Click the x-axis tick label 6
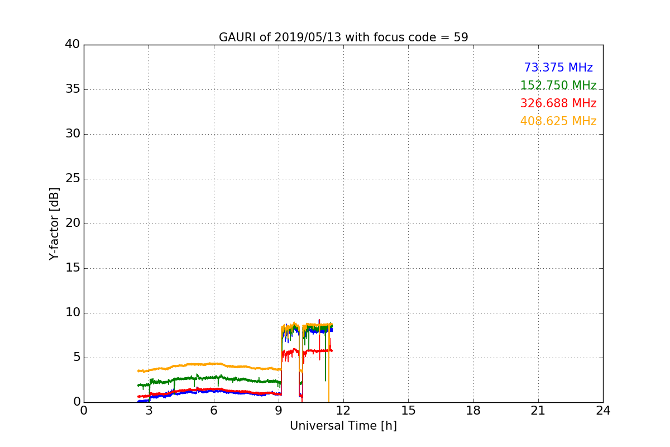670x447 pixels. (214, 411)
